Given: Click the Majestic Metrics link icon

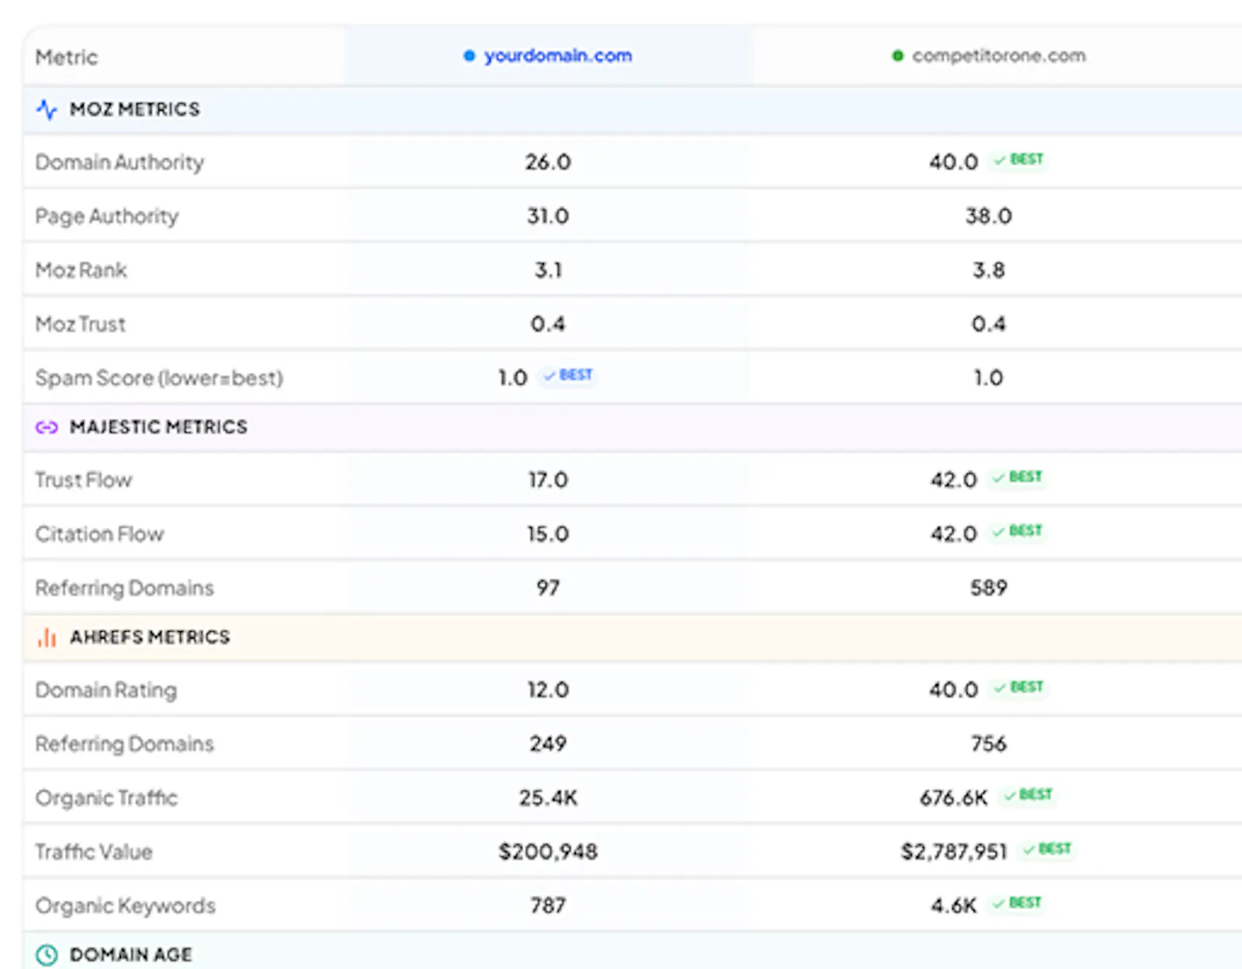Looking at the screenshot, I should click(x=47, y=427).
